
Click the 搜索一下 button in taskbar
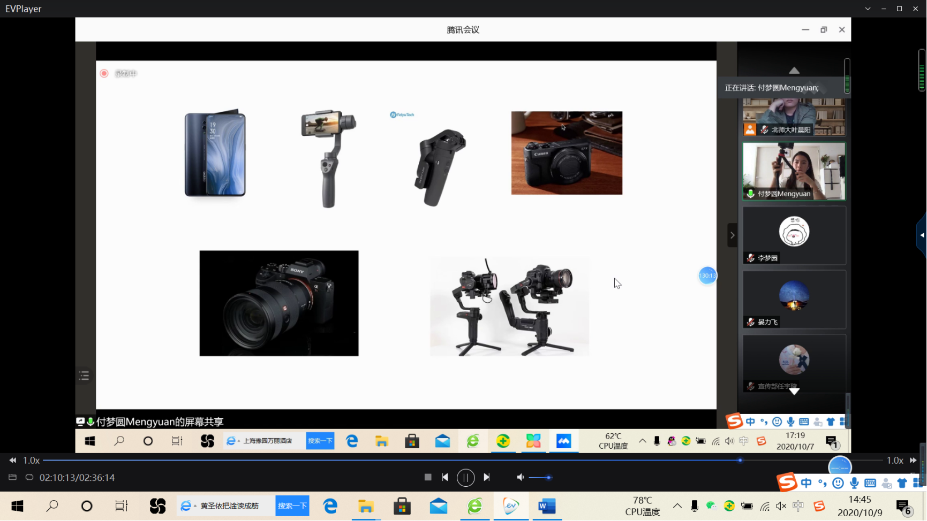coord(292,506)
